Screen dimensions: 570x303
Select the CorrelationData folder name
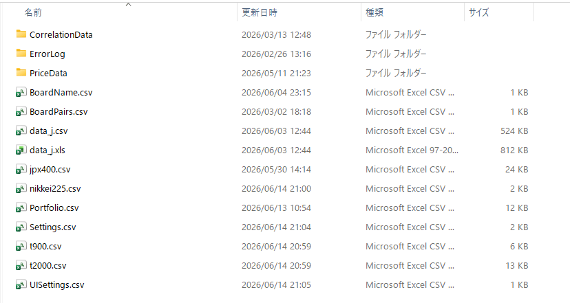(61, 35)
